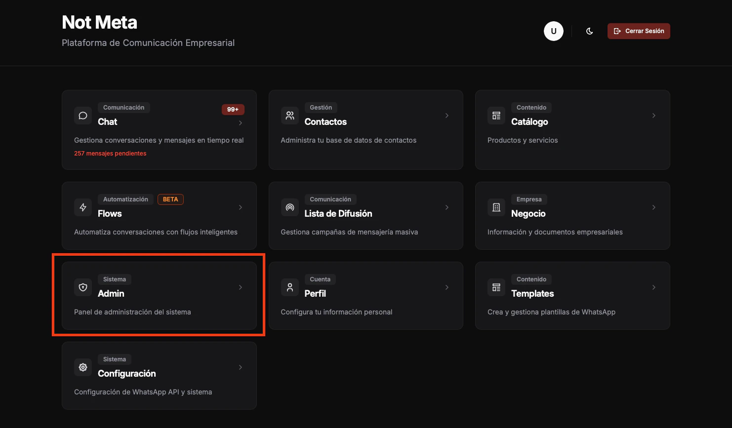Image resolution: width=732 pixels, height=428 pixels.
Task: Click the Cerrar Sesión button
Action: click(x=639, y=31)
